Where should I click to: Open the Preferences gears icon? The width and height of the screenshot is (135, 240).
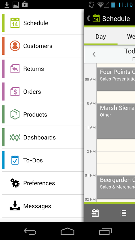(x=15, y=183)
